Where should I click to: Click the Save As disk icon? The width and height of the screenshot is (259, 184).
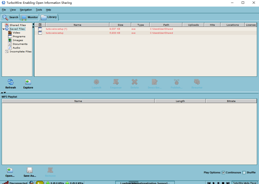29,170
